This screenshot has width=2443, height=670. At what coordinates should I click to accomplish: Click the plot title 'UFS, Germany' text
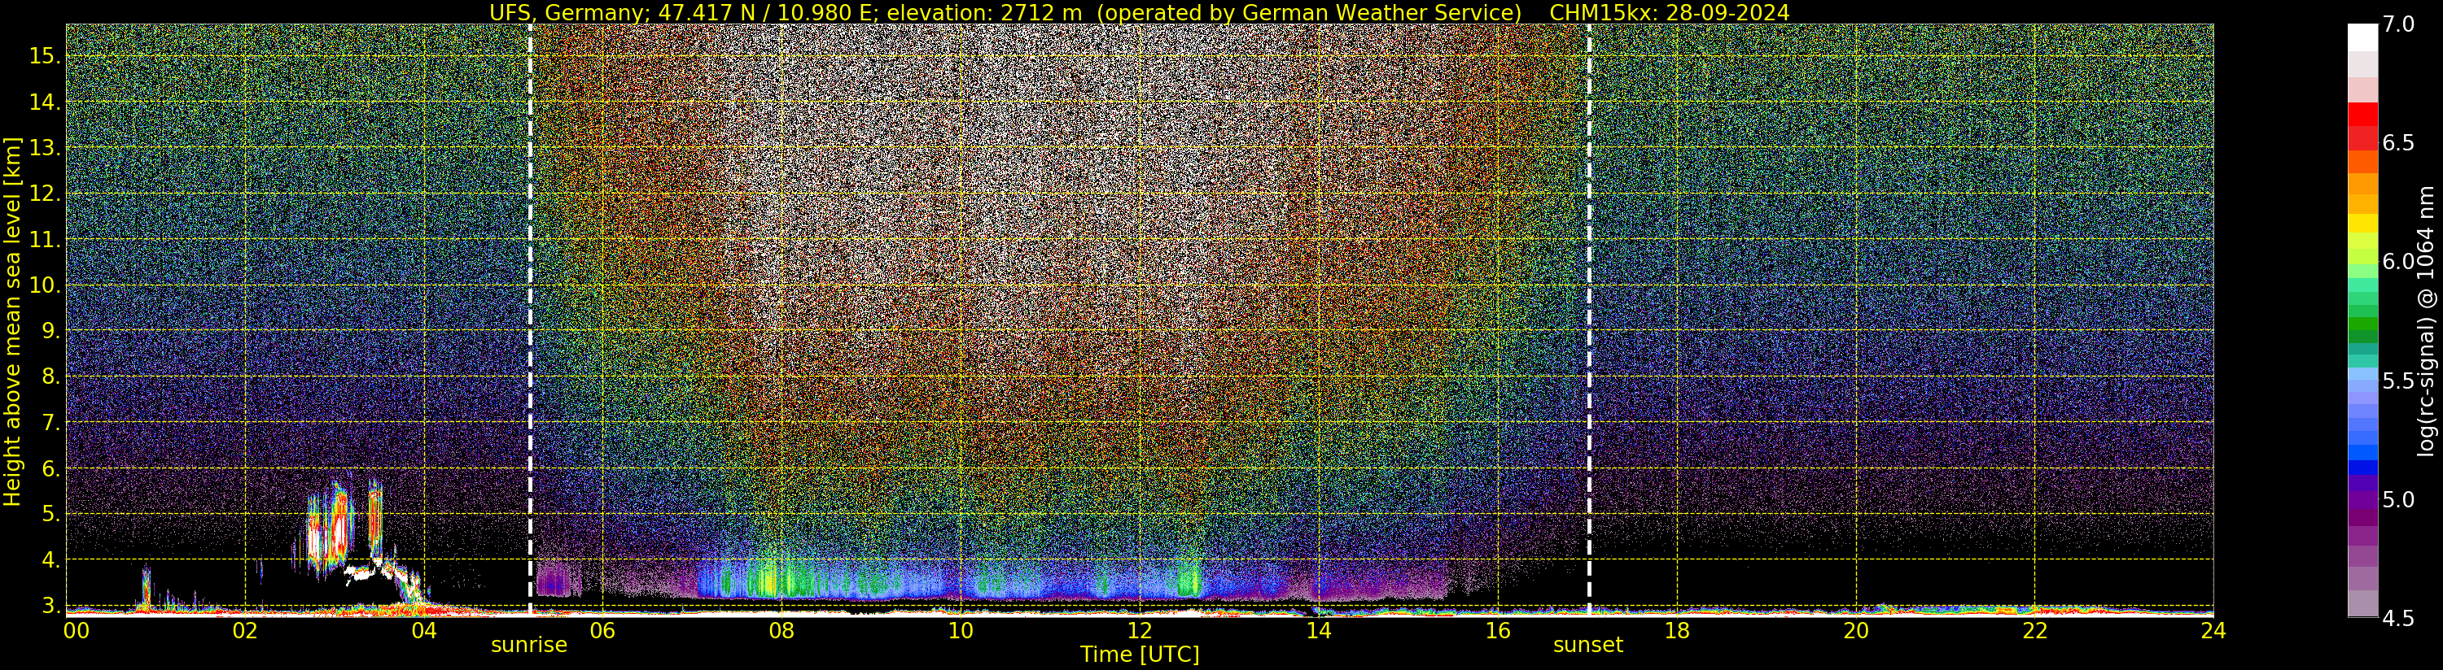pos(567,12)
